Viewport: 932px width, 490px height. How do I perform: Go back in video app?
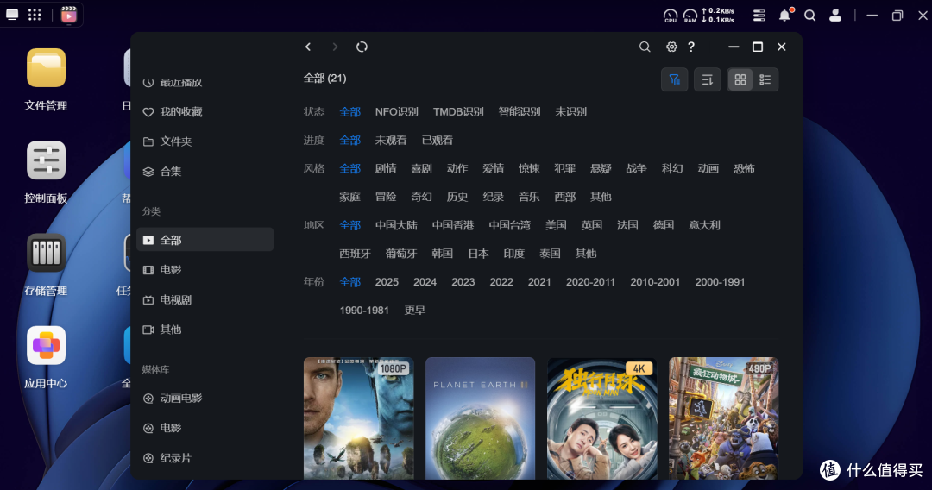coord(308,47)
